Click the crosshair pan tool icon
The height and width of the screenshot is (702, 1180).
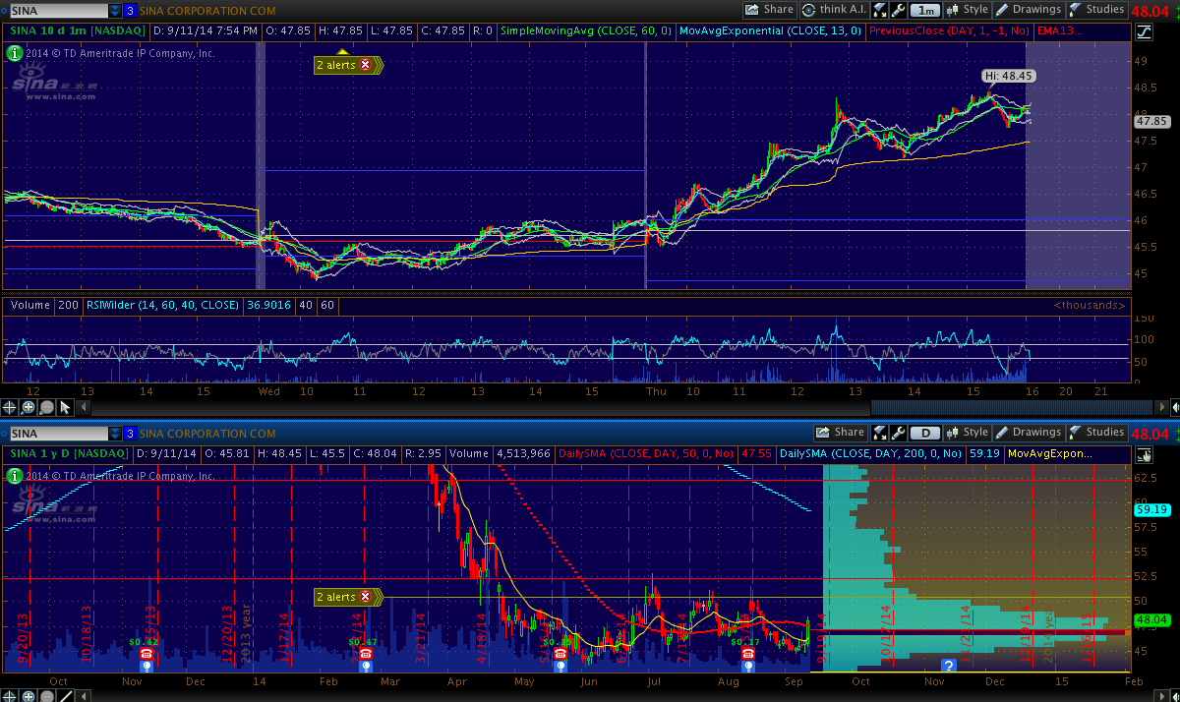(x=10, y=407)
